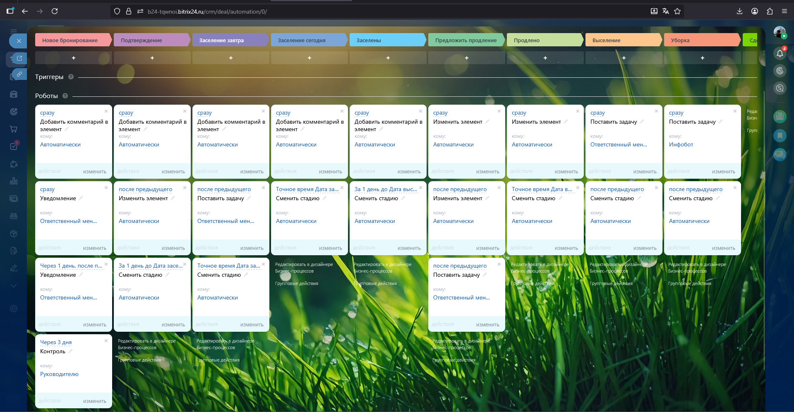Select the Продлено stage
The image size is (794, 412).
(x=545, y=40)
